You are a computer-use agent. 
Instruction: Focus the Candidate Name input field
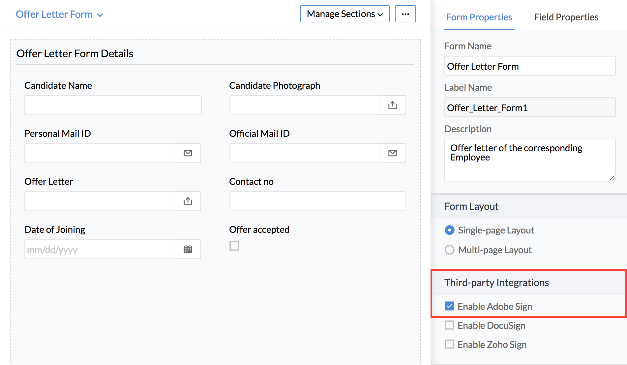click(113, 105)
